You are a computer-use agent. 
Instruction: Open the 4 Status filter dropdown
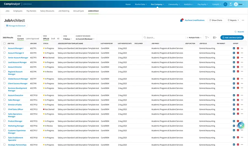pyautogui.click(x=68, y=39)
